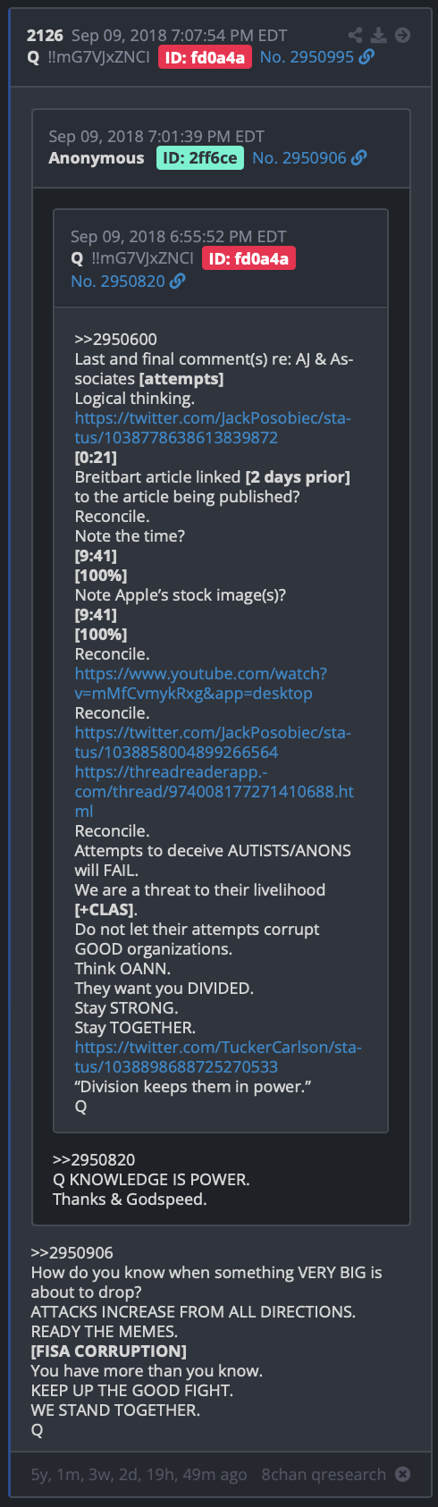Click the close icon beside qresearch
This screenshot has height=1507, width=438.
coord(403,1474)
